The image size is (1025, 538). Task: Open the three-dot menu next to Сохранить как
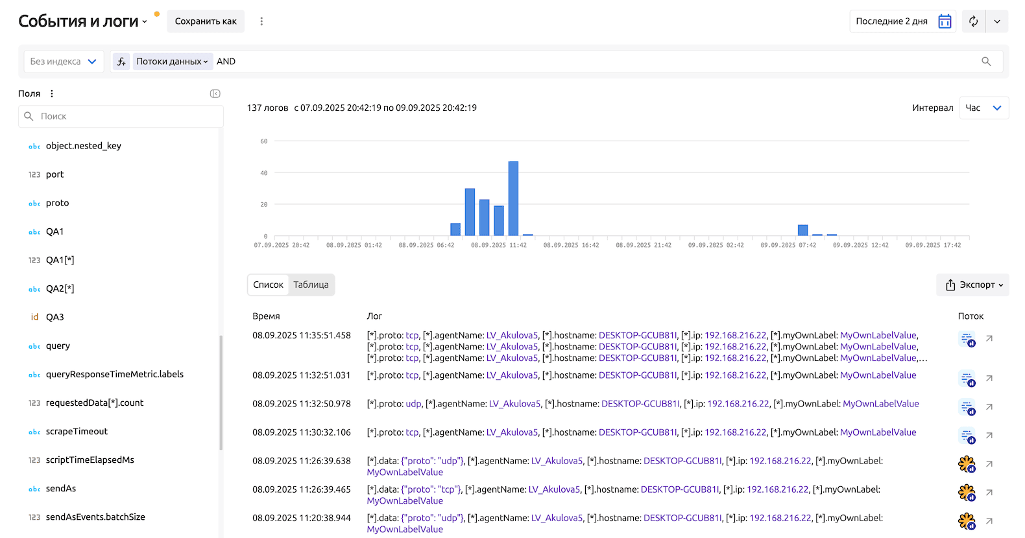click(x=261, y=21)
